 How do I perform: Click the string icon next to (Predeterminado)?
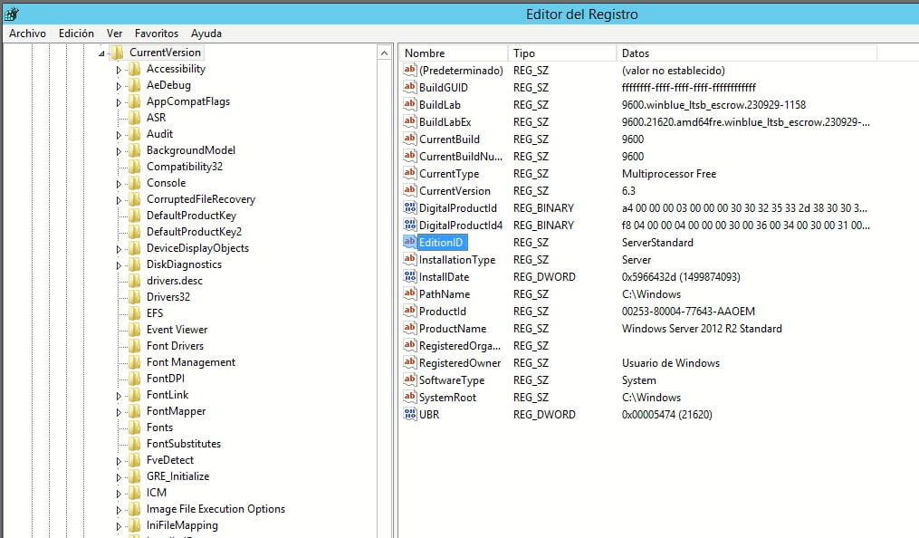[x=408, y=70]
